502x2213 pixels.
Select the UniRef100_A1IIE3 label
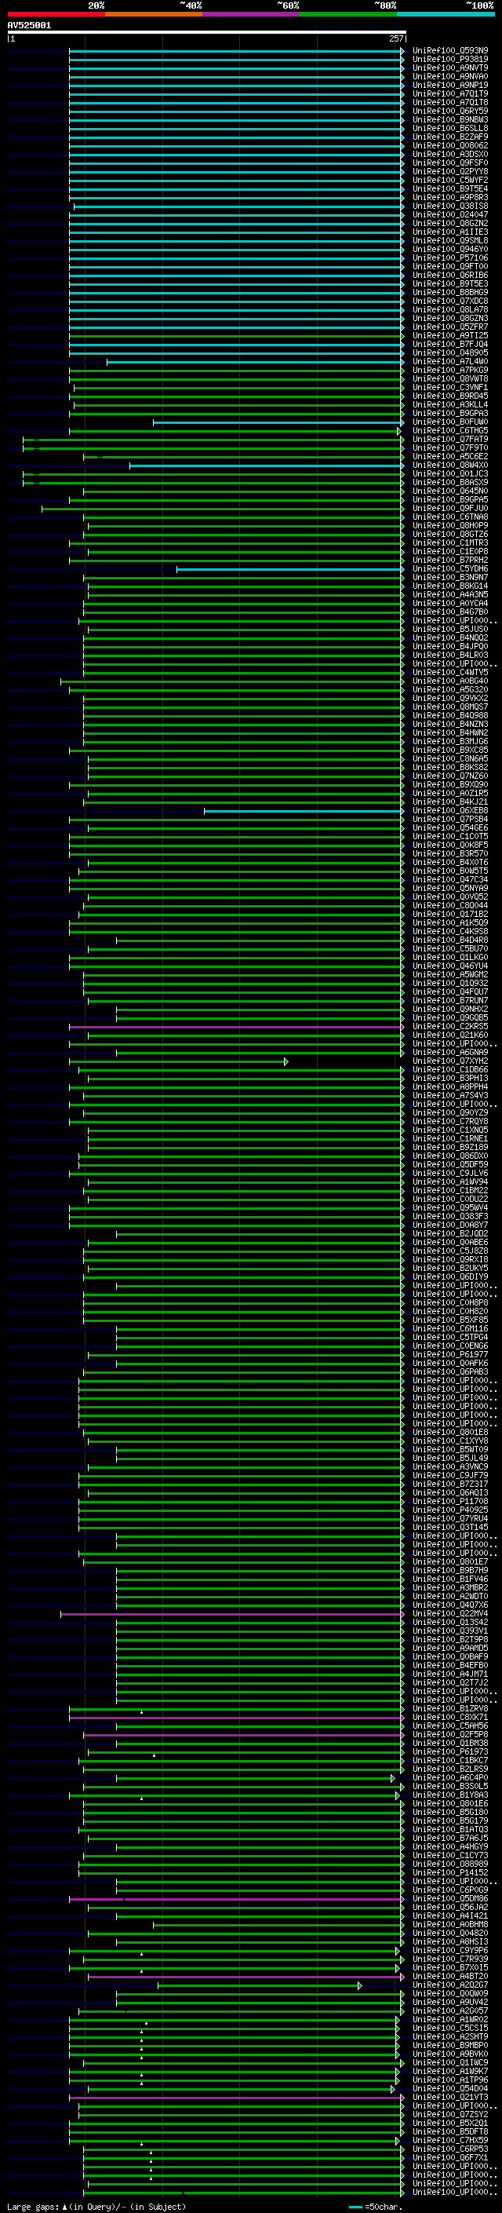click(x=450, y=232)
